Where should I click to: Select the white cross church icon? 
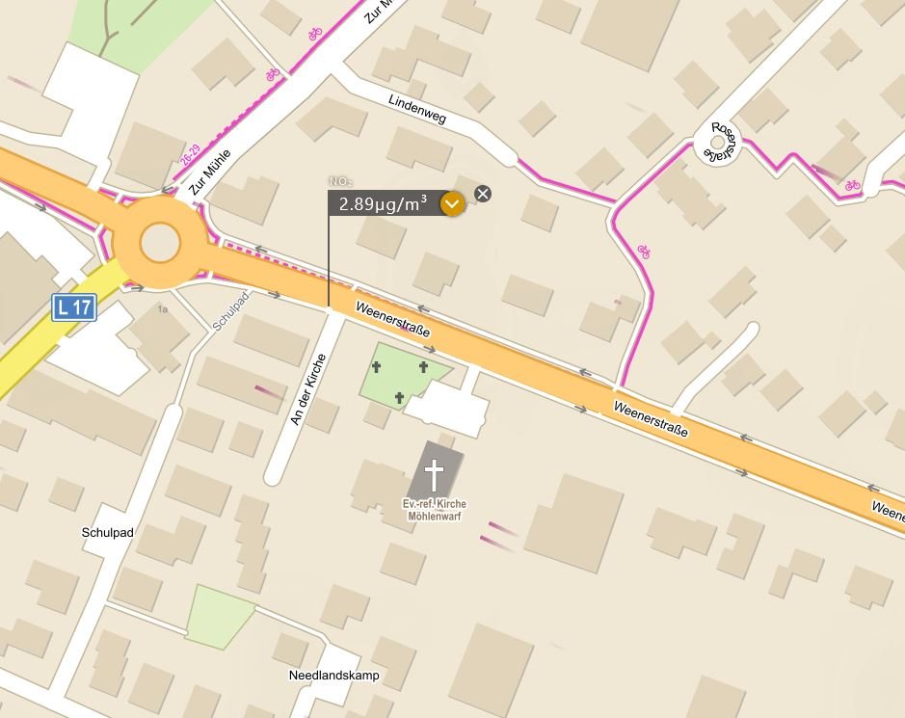[434, 475]
